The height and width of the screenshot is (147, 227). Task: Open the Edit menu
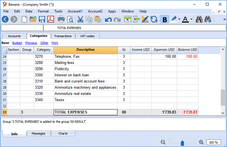(x=17, y=11)
